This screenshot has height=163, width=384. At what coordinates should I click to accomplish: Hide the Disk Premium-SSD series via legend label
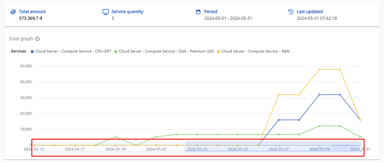click(x=166, y=51)
